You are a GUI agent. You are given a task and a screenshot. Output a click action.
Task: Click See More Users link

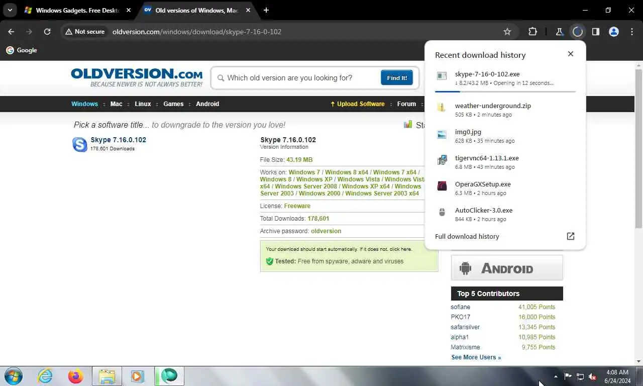476,357
